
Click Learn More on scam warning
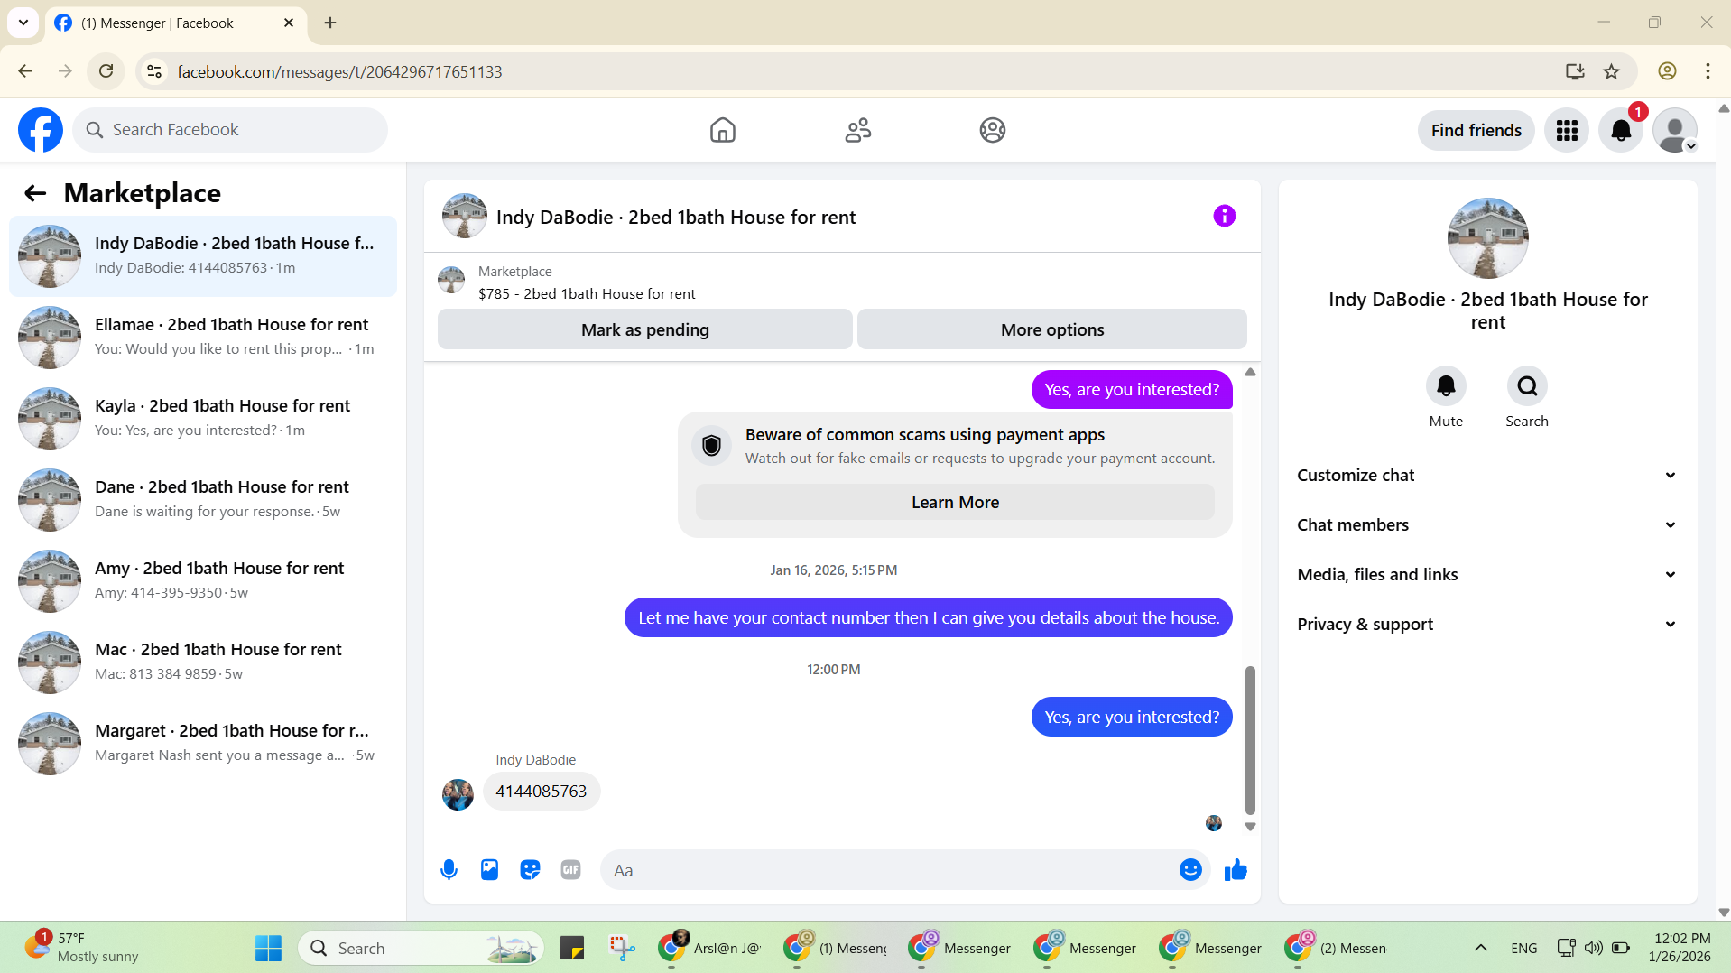[x=955, y=503]
